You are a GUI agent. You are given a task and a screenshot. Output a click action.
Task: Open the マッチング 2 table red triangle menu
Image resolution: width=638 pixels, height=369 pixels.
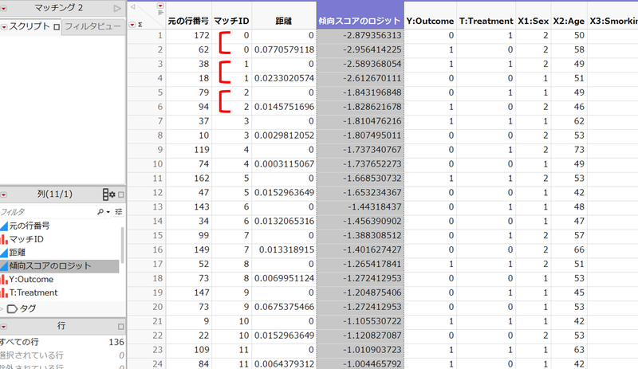3,8
